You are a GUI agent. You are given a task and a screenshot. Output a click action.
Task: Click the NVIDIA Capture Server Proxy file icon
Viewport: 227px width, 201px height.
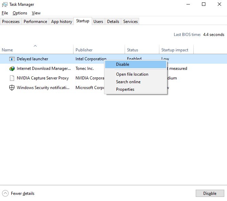coord(12,78)
